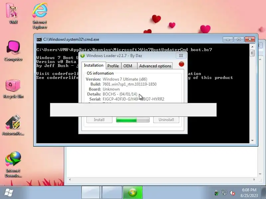Open the clock showing 6:08 PM
The height and width of the screenshot is (199, 266).
[x=249, y=193]
